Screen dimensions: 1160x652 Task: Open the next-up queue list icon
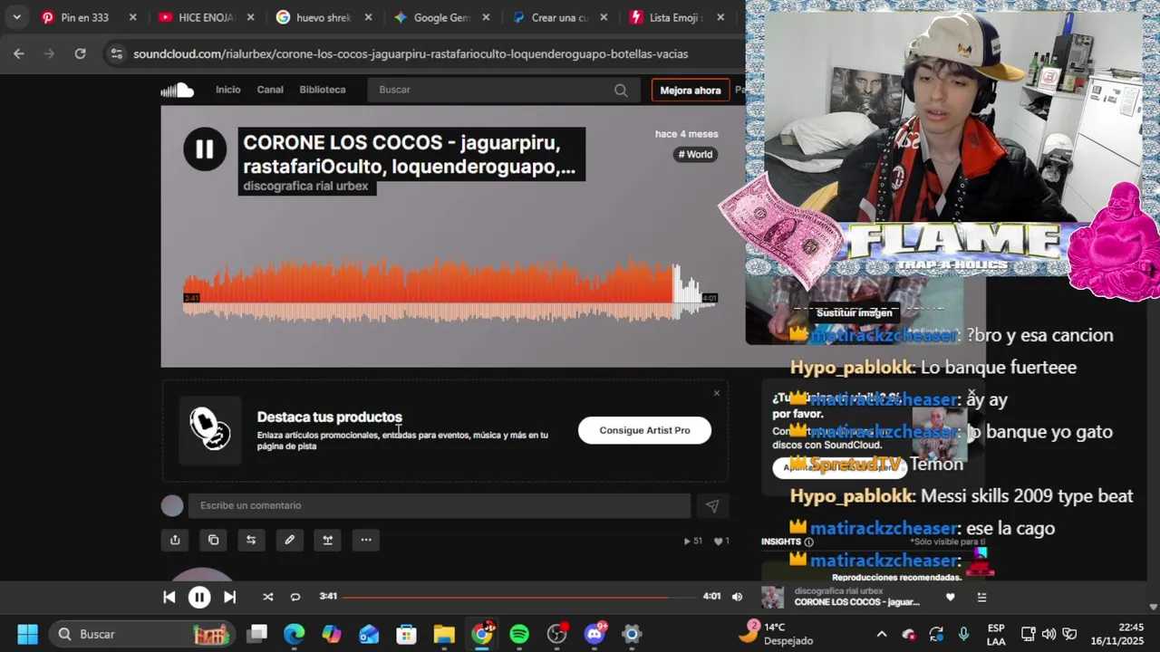(981, 597)
